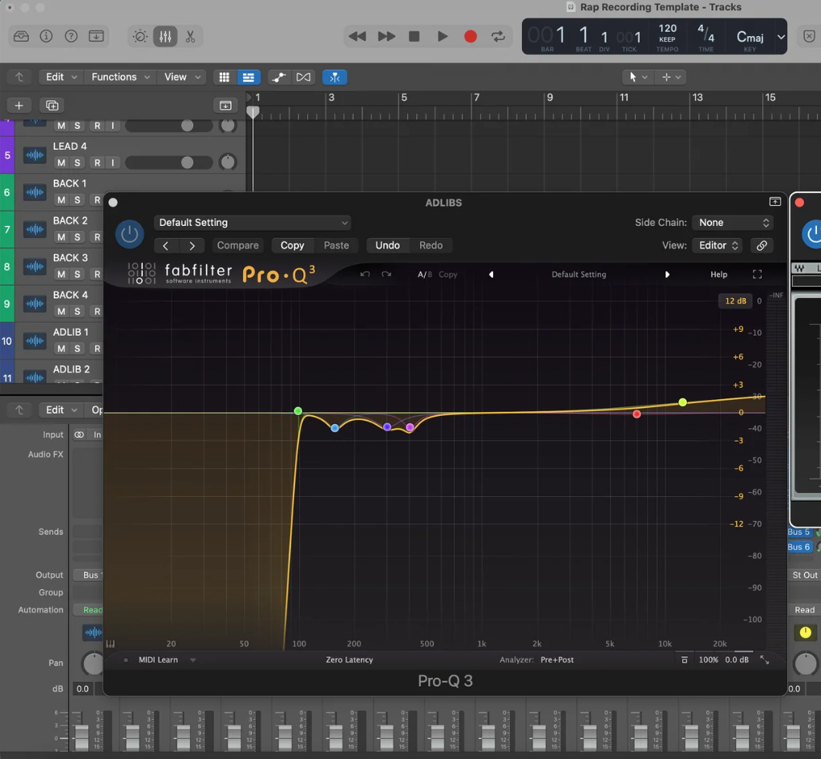Link the plugin window with chain icon
The height and width of the screenshot is (759, 821).
762,245
